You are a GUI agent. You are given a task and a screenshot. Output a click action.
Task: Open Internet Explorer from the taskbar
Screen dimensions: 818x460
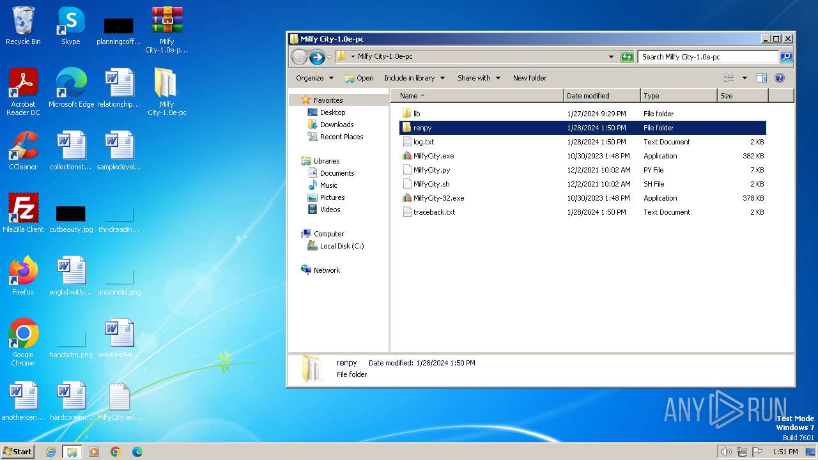coord(50,452)
